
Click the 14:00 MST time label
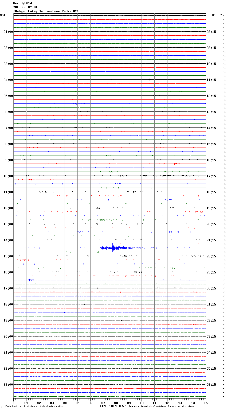point(8,240)
